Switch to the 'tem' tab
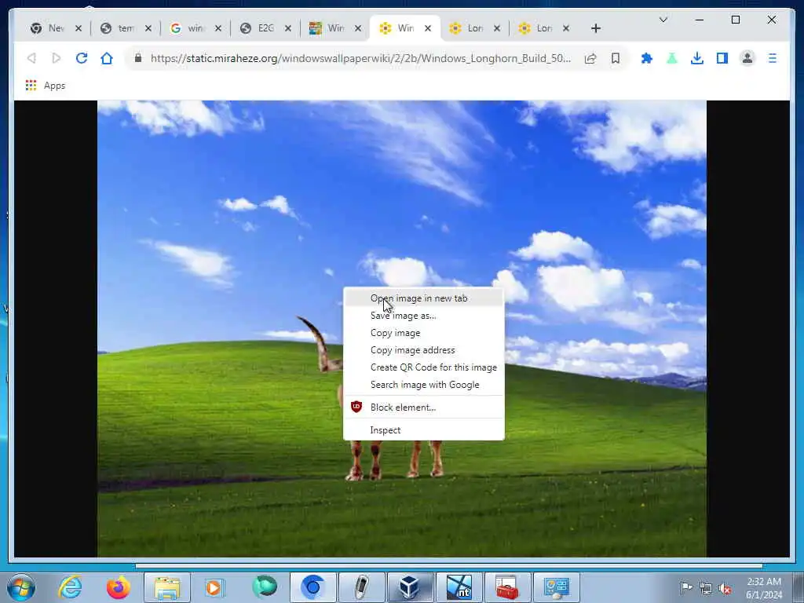This screenshot has height=603, width=804. tap(119, 28)
